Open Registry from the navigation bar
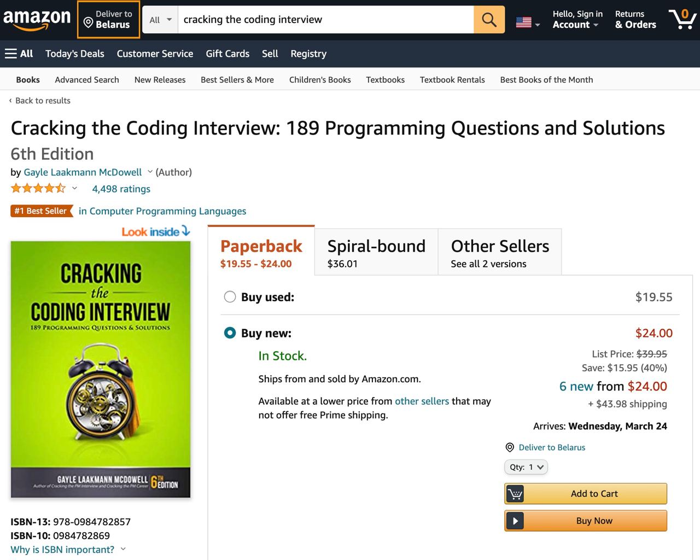700x560 pixels. (308, 54)
